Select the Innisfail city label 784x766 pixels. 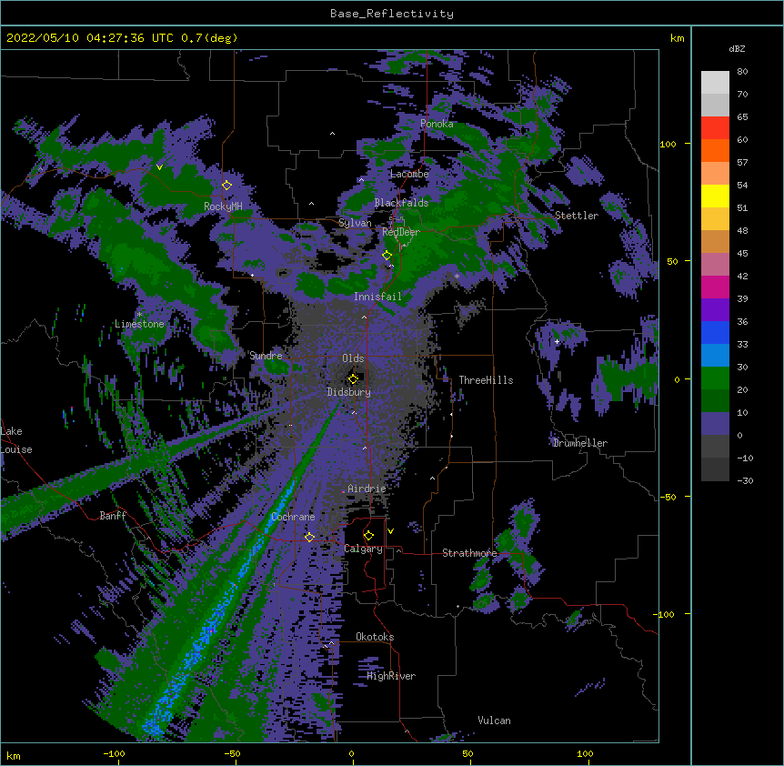[x=377, y=297]
